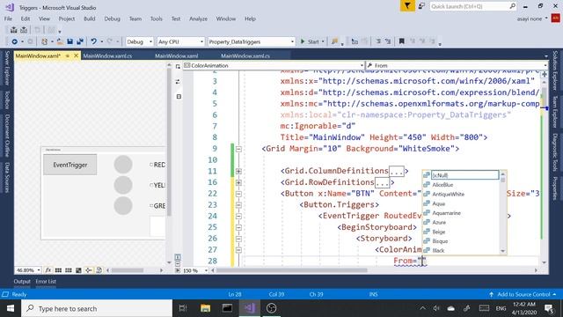563x317 pixels.
Task: Switch to the second MainWindow.xaml tab
Action: (176, 55)
